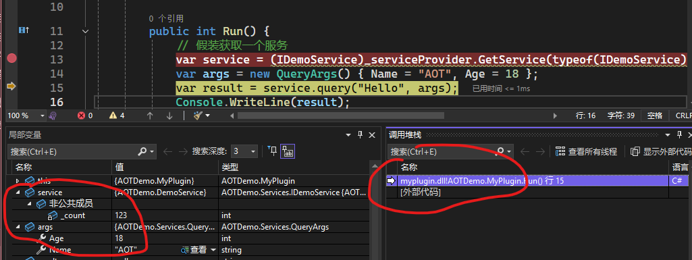Click the editor horizontal scrollbar thumb
Image resolution: width=692 pixels, height=260 pixels.
tap(341, 115)
